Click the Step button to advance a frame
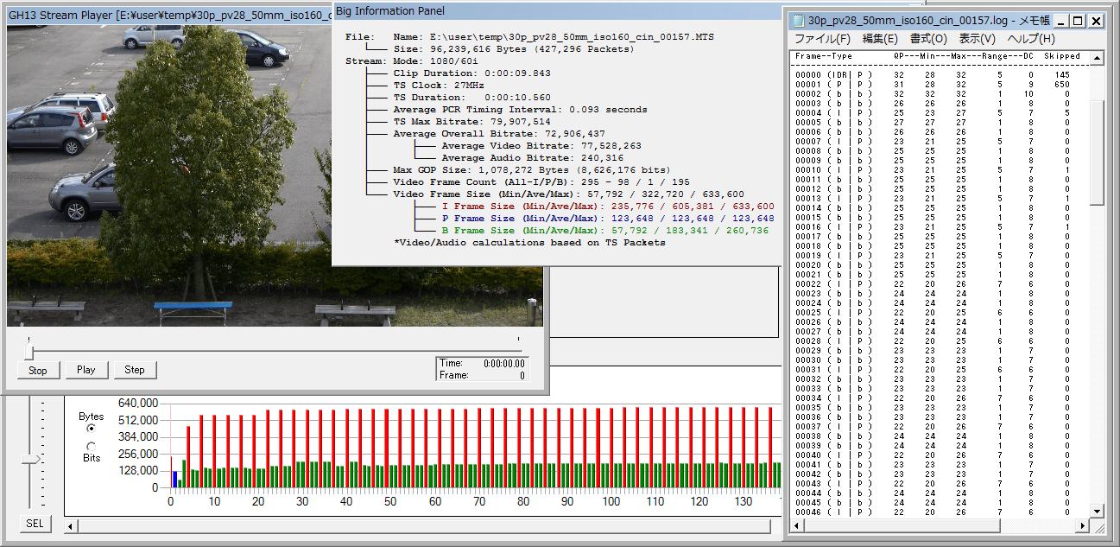 click(x=135, y=370)
